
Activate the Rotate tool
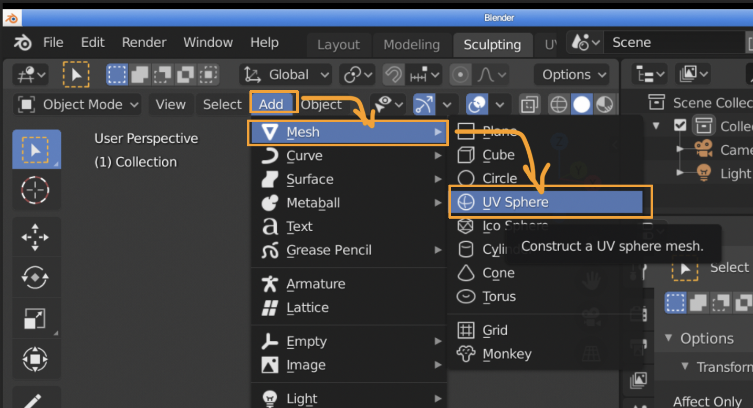[x=36, y=277]
